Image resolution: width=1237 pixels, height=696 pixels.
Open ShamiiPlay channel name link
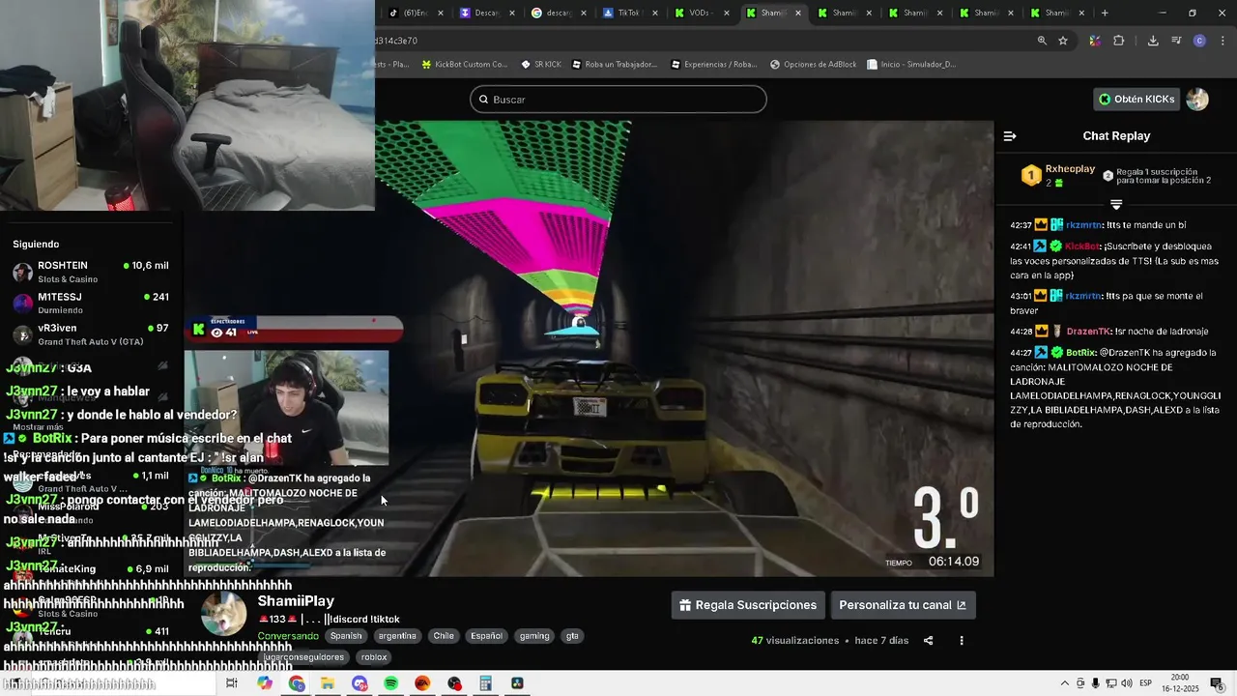(296, 601)
